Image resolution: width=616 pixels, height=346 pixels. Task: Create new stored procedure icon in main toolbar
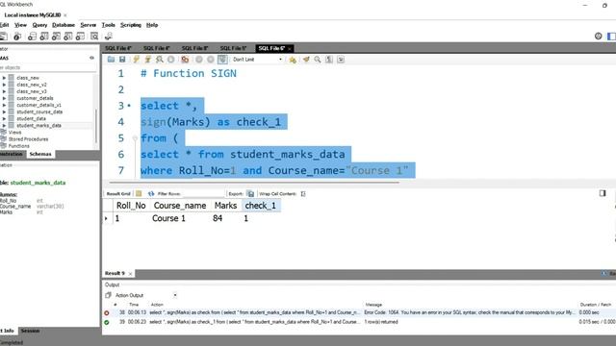click(x=68, y=37)
